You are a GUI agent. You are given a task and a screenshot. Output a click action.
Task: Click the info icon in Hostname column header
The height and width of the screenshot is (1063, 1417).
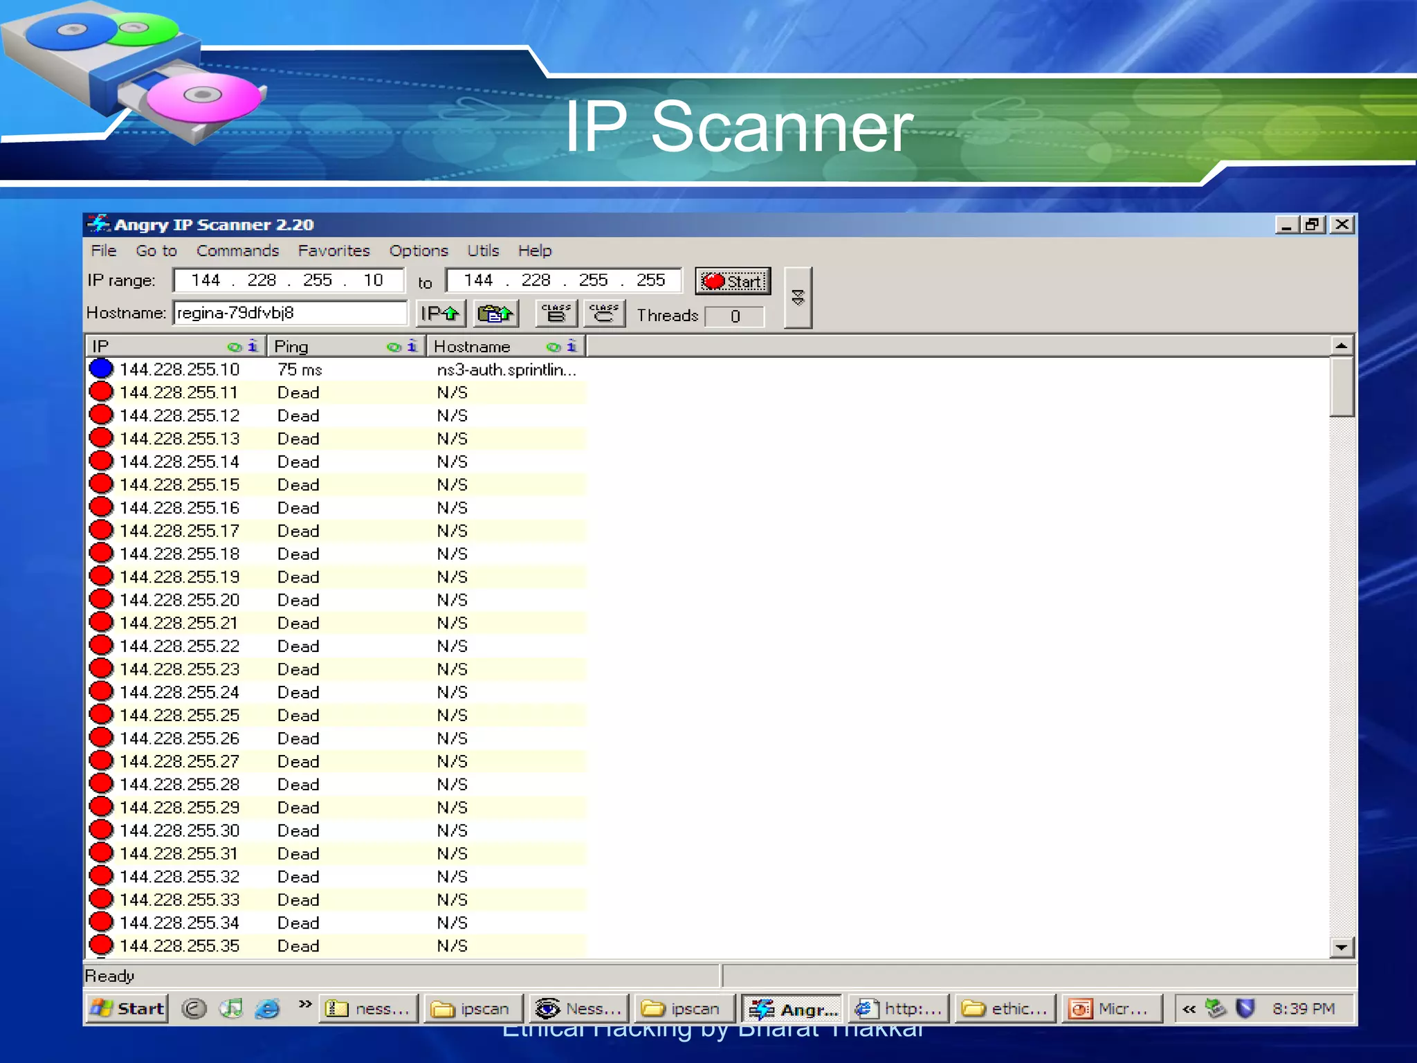point(572,346)
